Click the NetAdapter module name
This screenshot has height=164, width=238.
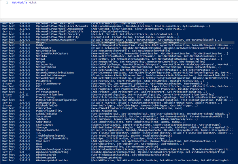(43, 48)
